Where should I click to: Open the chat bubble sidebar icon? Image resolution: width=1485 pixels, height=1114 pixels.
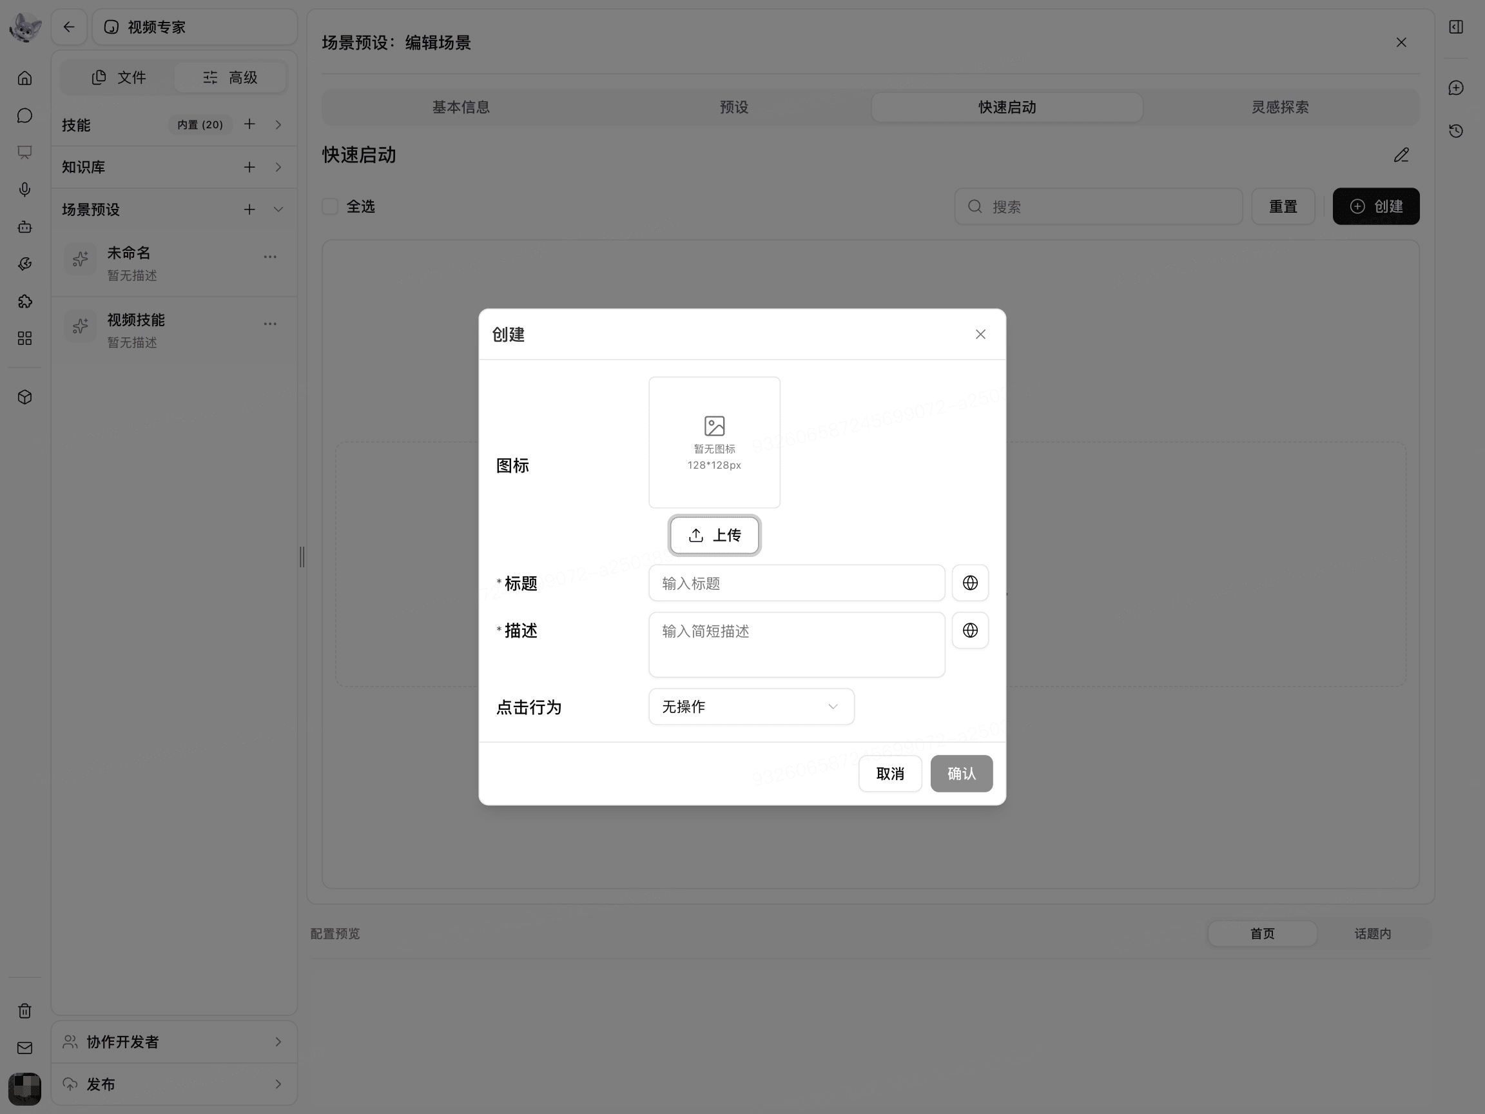pos(25,115)
